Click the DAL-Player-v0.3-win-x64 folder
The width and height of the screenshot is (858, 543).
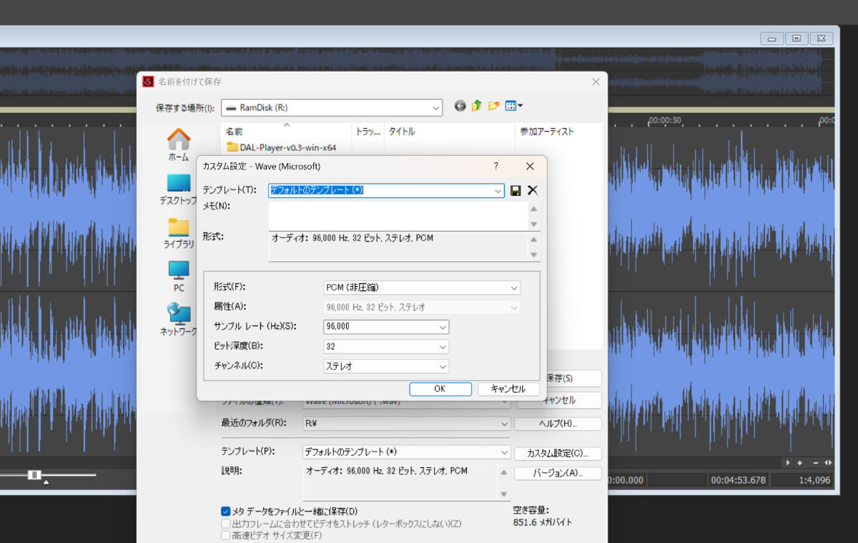[x=281, y=147]
